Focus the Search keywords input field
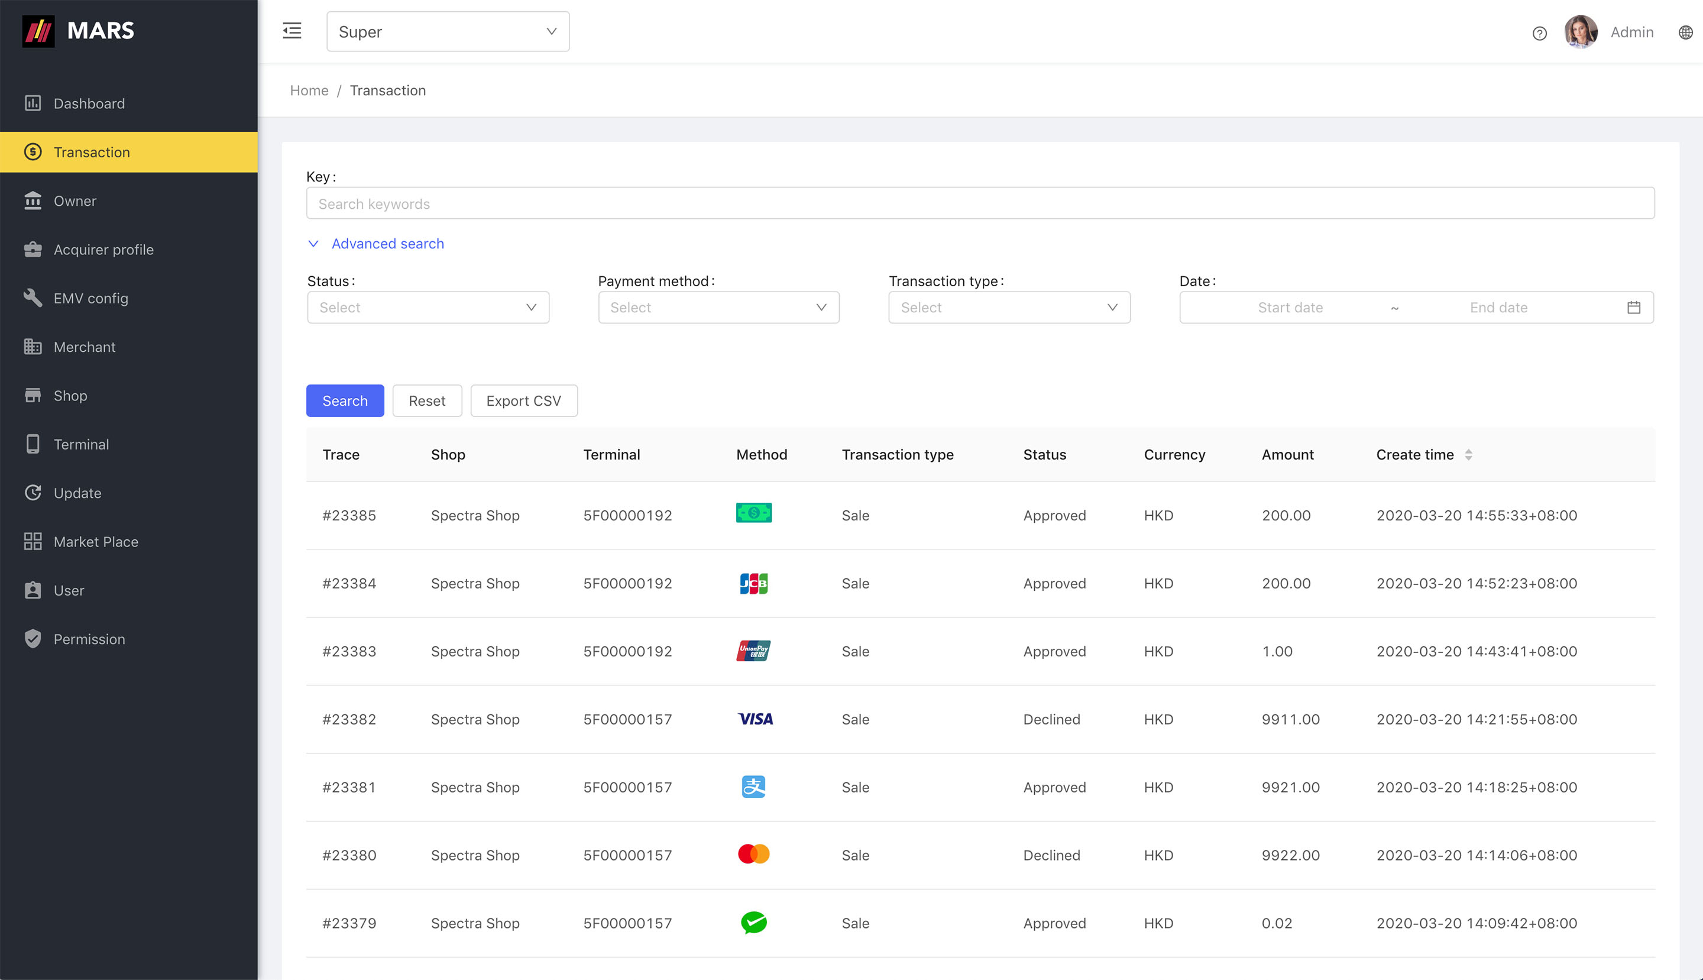 pos(979,203)
